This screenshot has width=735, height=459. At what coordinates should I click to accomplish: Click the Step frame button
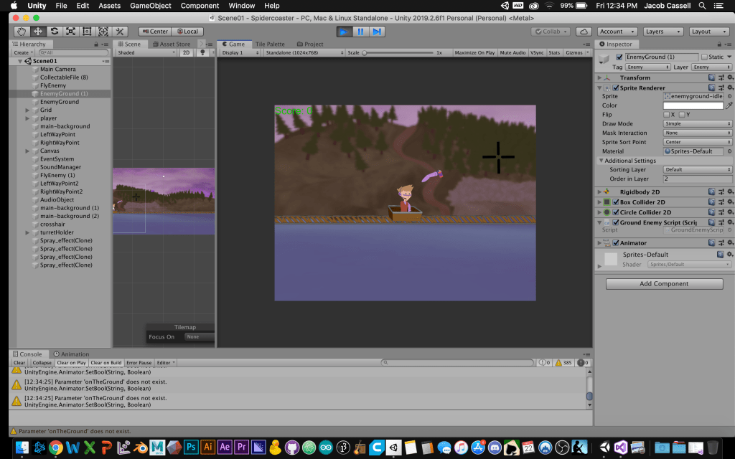point(377,32)
